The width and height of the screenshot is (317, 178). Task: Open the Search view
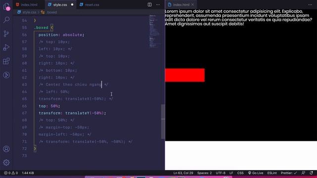point(6,20)
